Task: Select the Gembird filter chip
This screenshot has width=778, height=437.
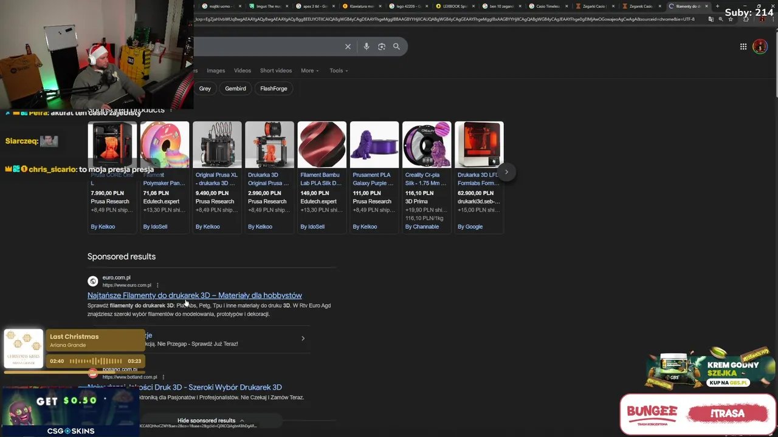Action: [235, 89]
